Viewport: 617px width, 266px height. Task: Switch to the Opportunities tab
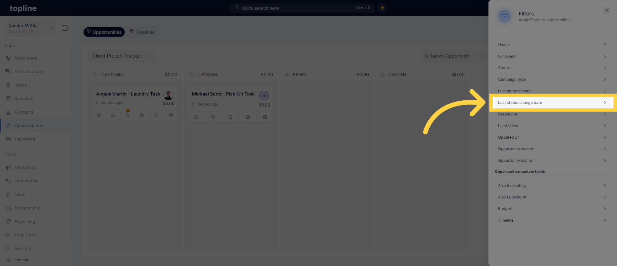pyautogui.click(x=104, y=32)
